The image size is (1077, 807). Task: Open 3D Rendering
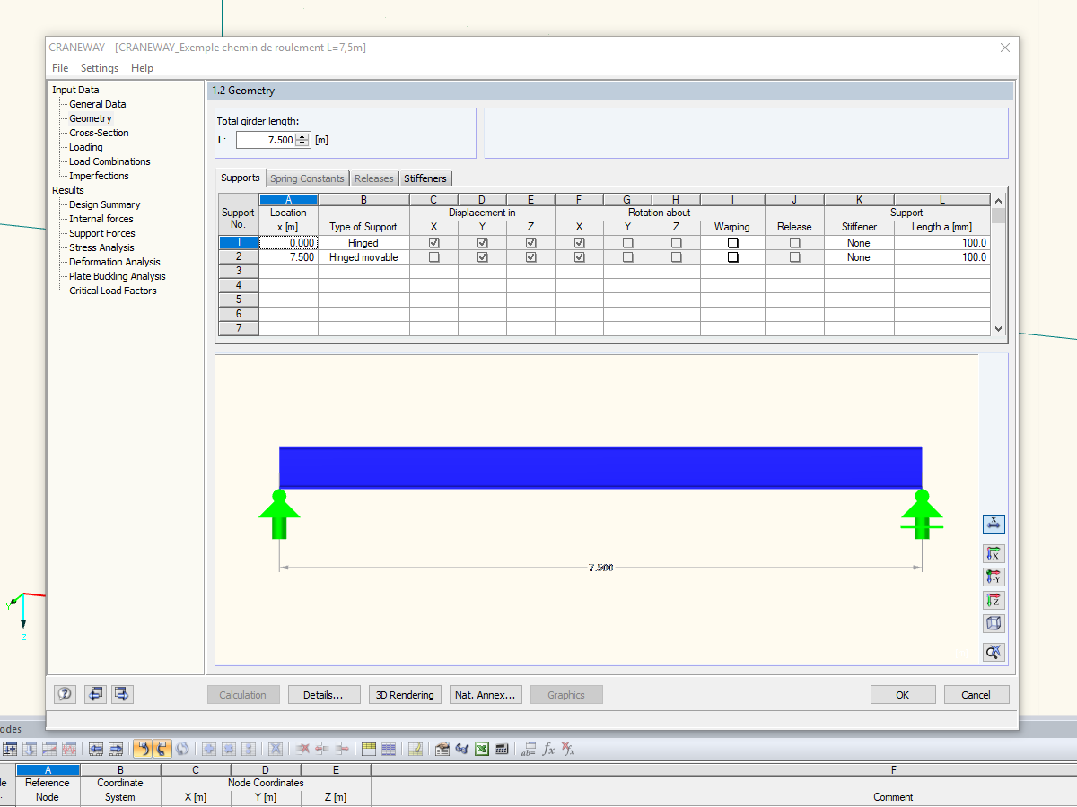[x=405, y=695]
